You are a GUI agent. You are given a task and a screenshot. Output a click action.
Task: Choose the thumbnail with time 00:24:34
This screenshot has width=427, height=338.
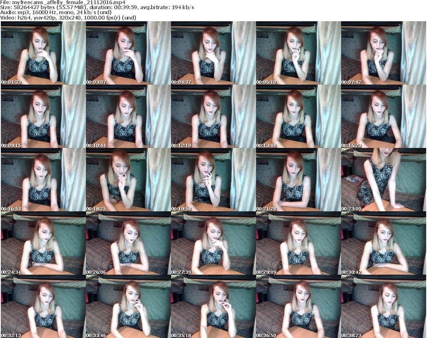coord(43,243)
